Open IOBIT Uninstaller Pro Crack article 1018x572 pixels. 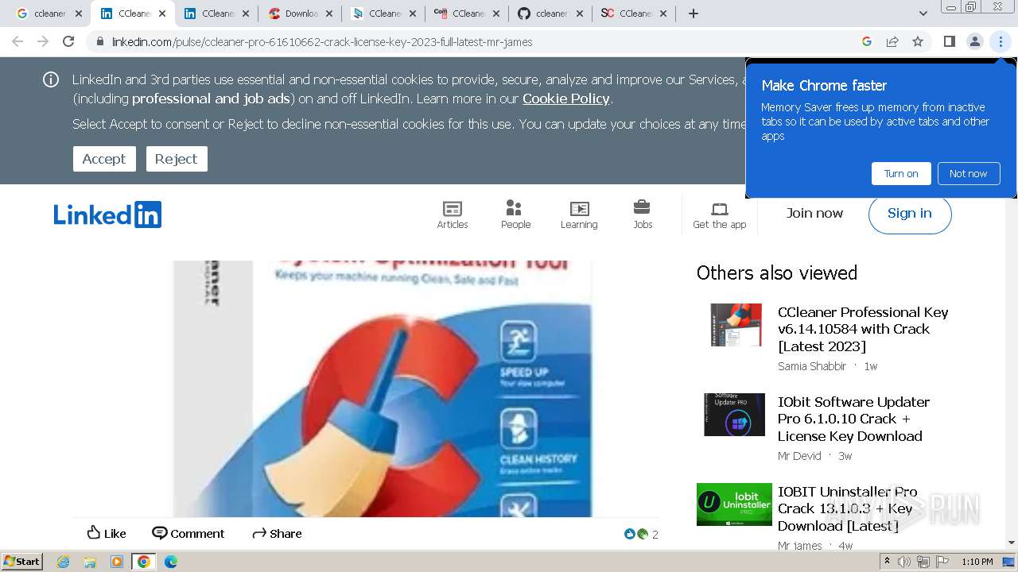pos(847,508)
